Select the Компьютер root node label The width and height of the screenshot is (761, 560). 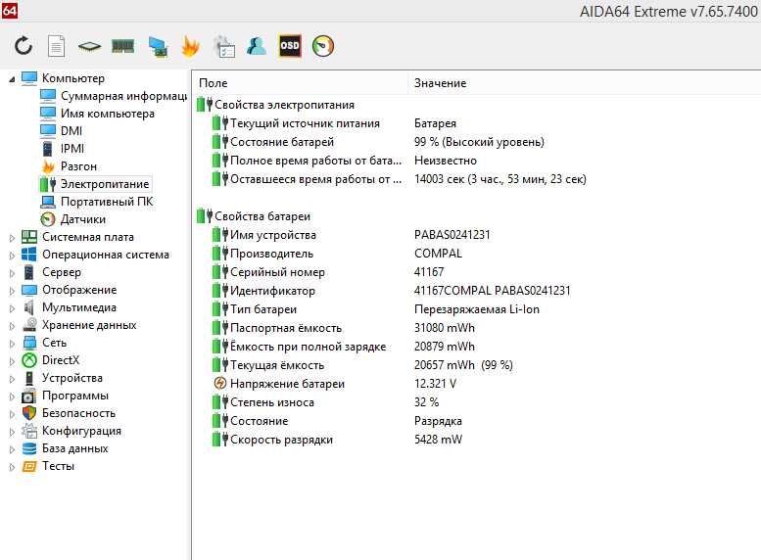[73, 78]
